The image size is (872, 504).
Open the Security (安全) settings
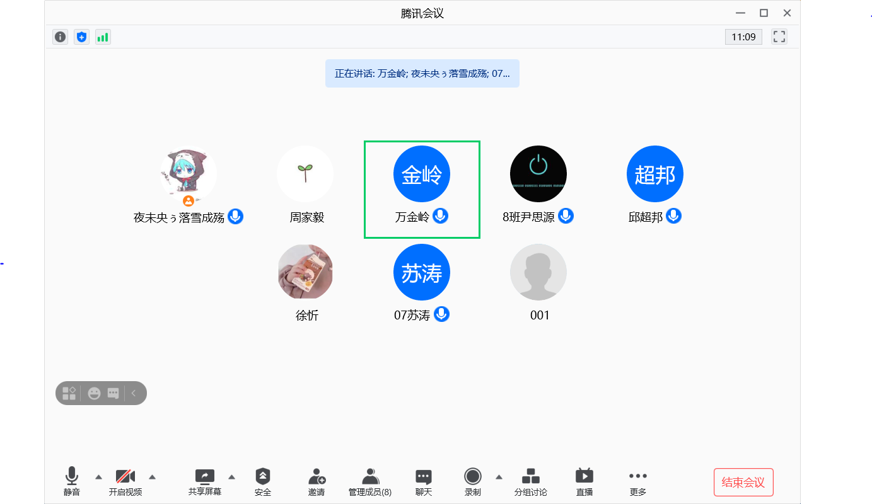click(x=263, y=482)
